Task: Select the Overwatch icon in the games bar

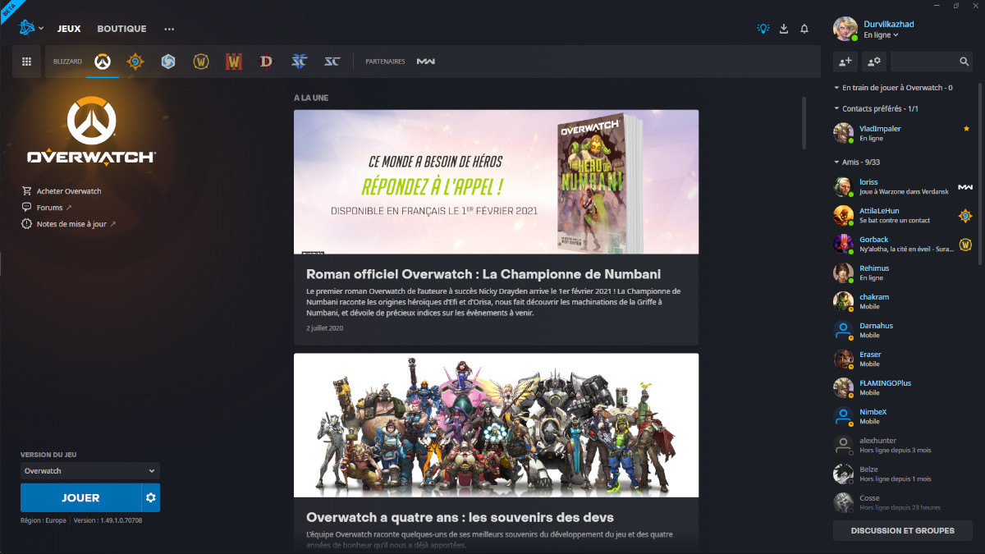Action: pyautogui.click(x=102, y=61)
